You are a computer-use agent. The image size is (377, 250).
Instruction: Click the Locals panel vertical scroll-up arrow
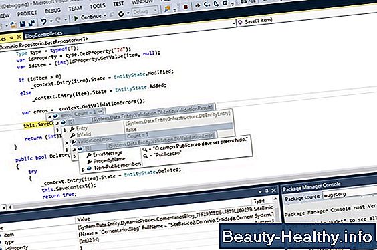tap(275, 199)
